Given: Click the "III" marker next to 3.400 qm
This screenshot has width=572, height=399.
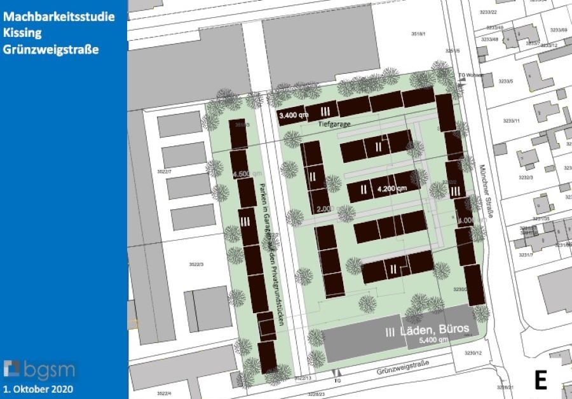Looking at the screenshot, I should (325, 111).
